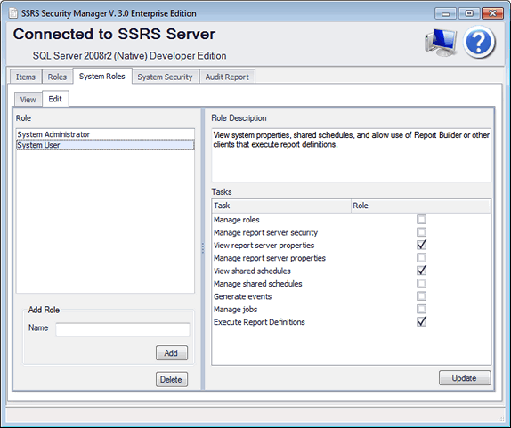Select the System User role

105,145
